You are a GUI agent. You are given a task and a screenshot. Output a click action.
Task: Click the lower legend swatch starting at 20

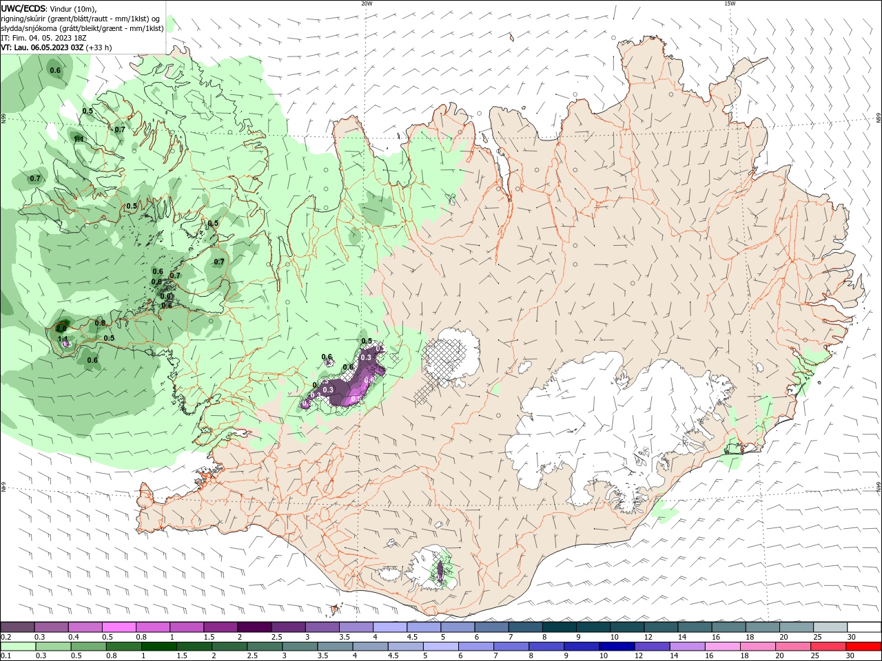(x=793, y=647)
